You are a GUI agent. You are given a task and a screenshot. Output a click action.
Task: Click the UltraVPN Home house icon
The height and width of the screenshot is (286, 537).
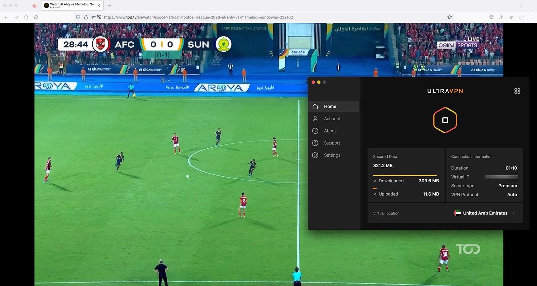pyautogui.click(x=315, y=106)
